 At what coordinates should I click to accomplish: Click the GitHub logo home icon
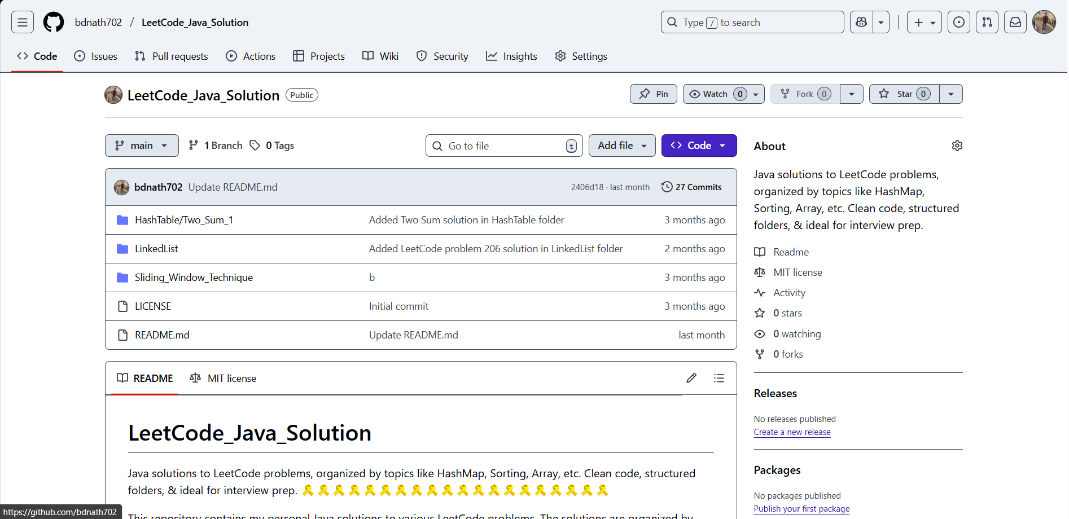pyautogui.click(x=54, y=23)
